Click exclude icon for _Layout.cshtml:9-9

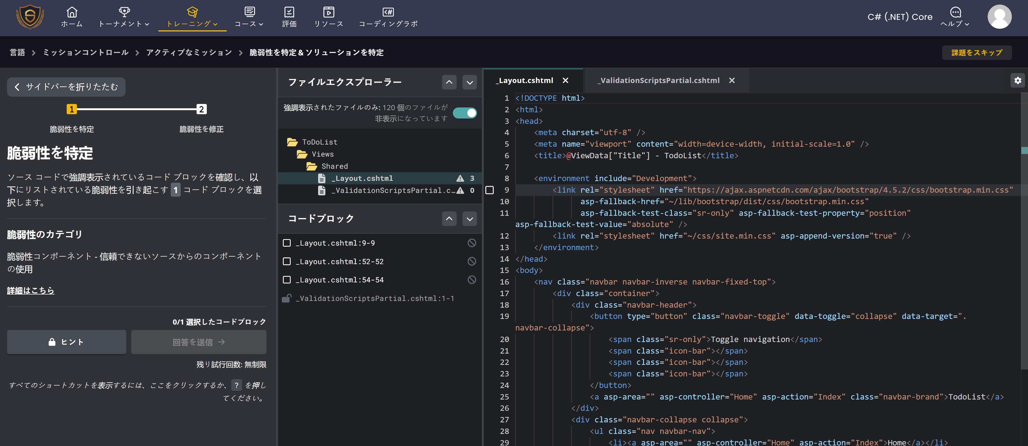click(x=472, y=243)
